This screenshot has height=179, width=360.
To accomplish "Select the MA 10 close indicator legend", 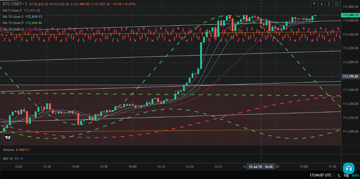I will (x=13, y=16).
